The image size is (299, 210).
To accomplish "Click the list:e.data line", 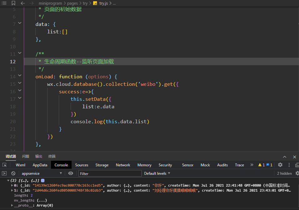I will pyautogui.click(x=98, y=106).
